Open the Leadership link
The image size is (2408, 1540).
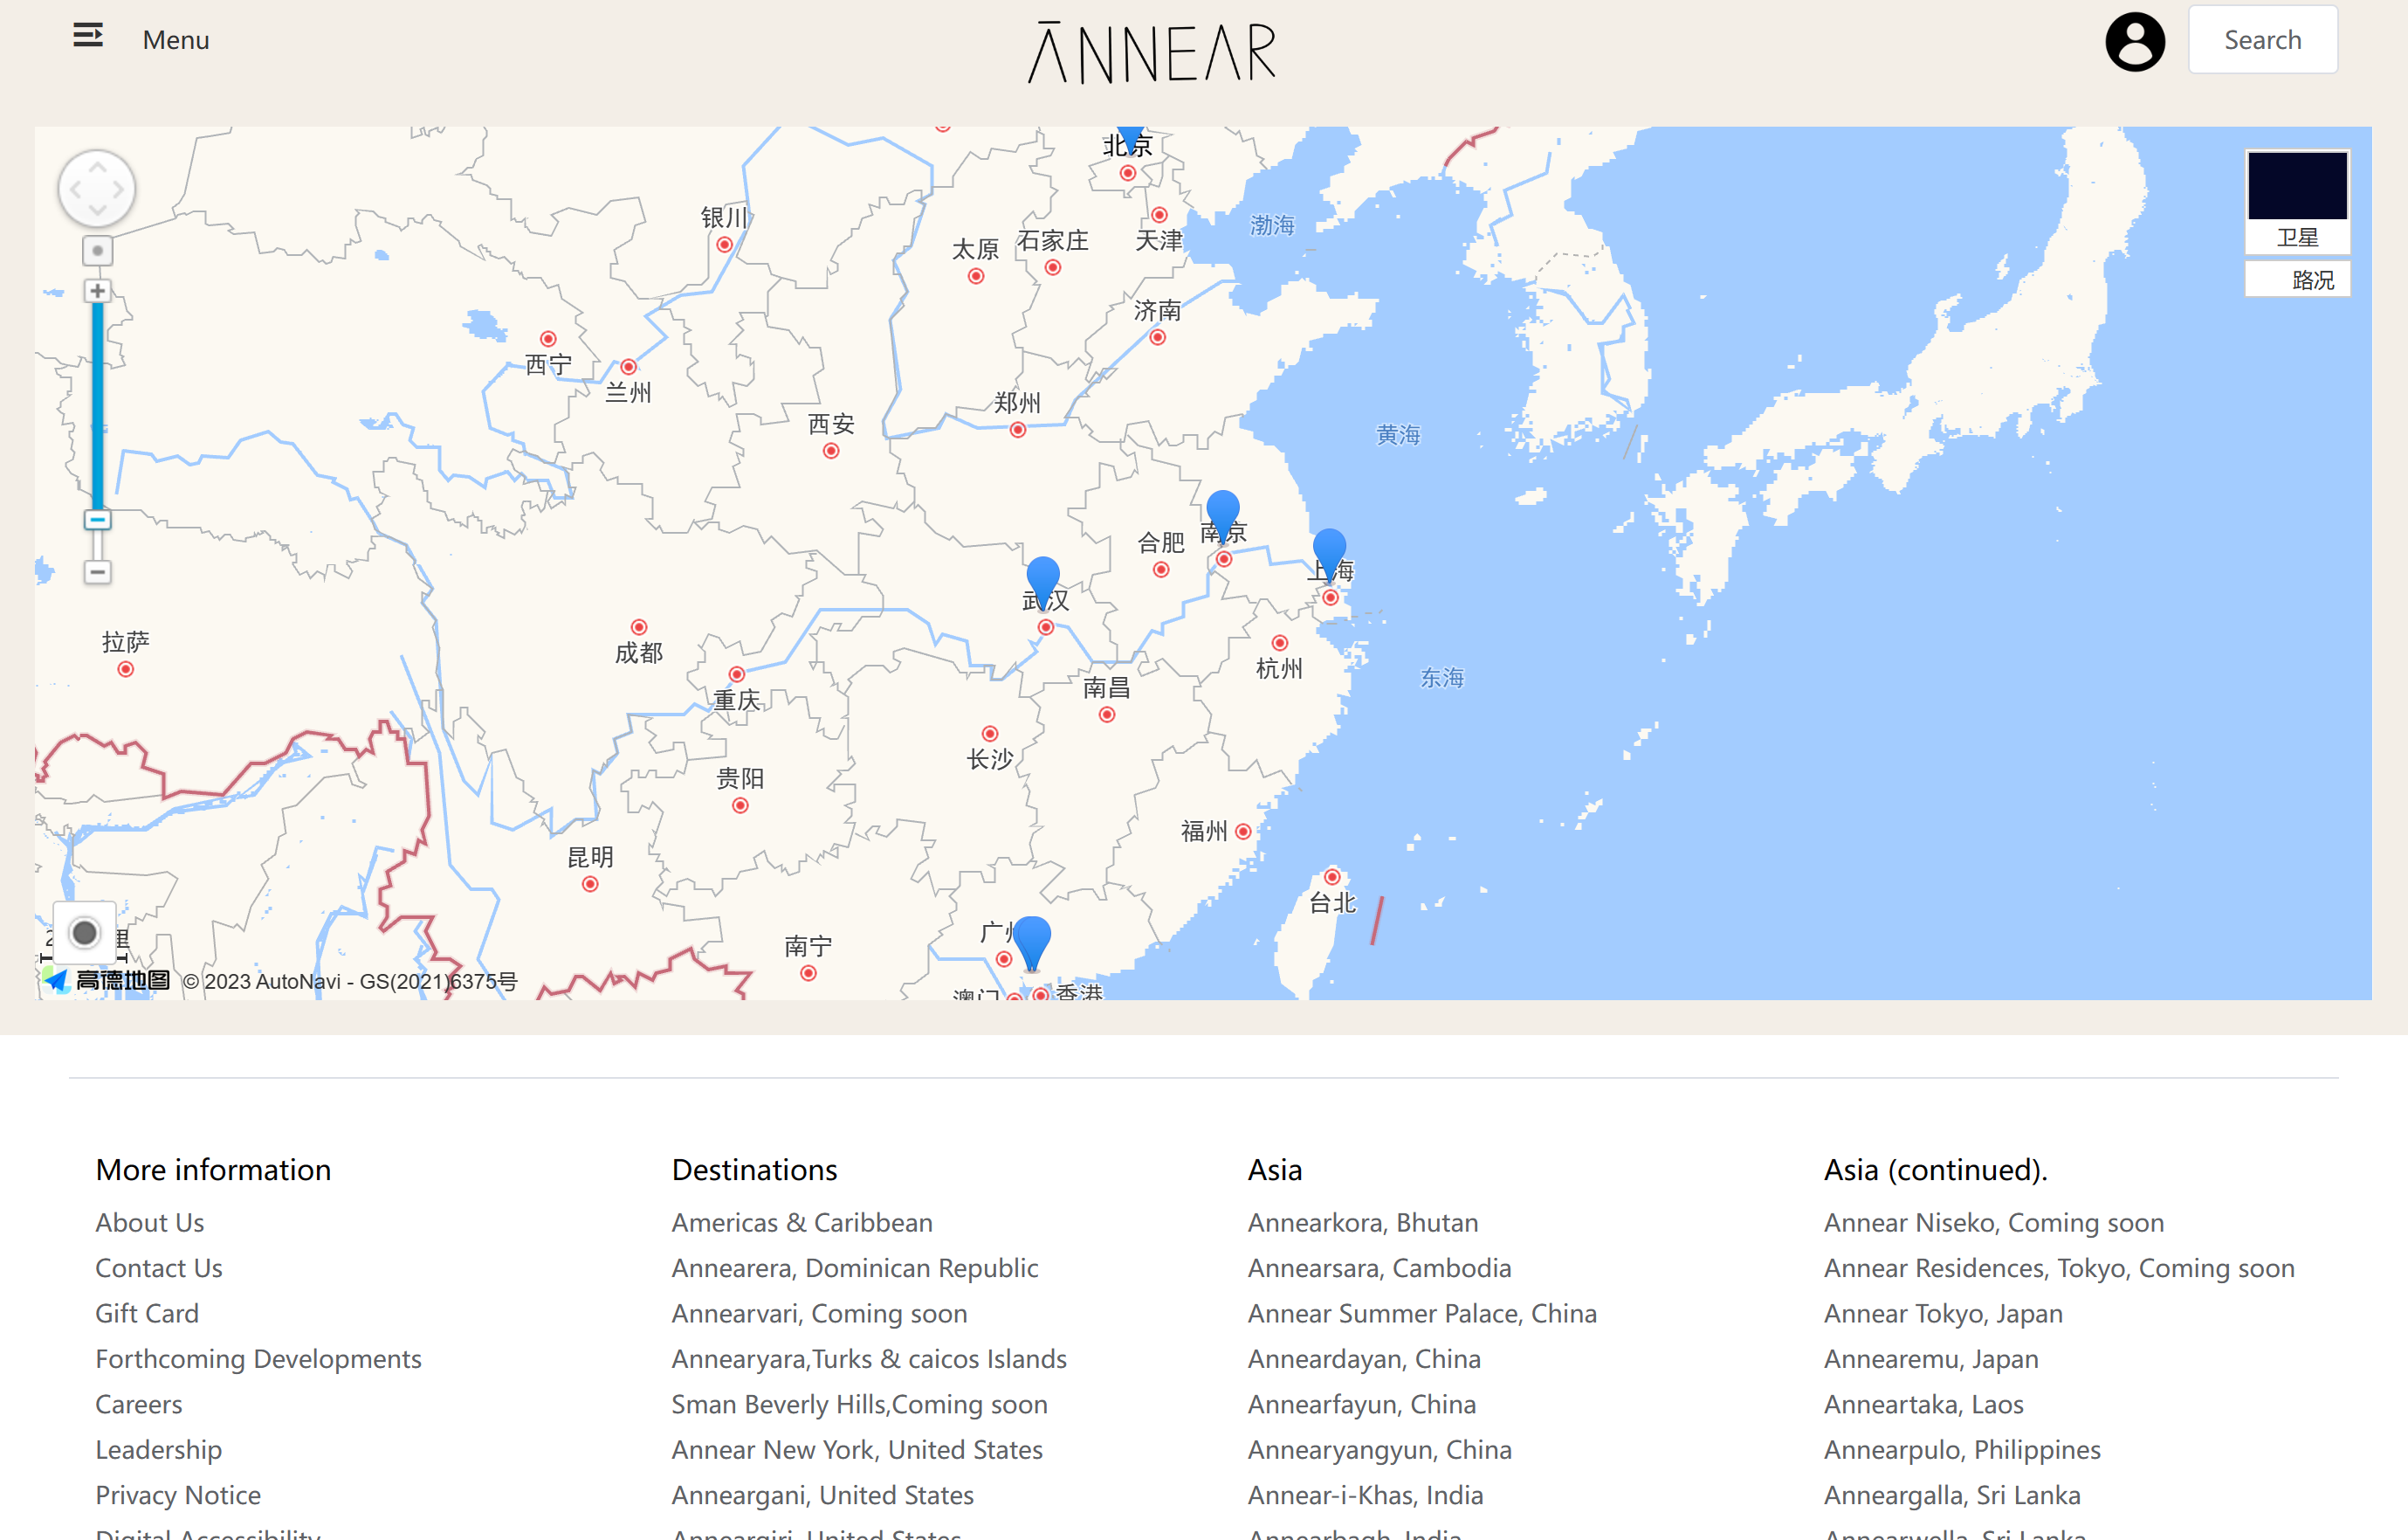[159, 1450]
